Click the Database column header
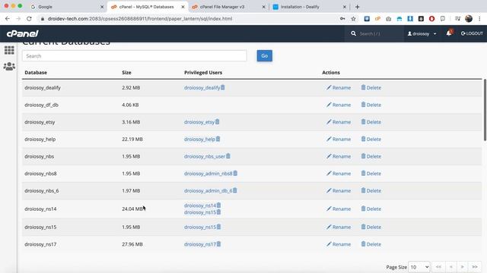This screenshot has width=487, height=273. (36, 73)
